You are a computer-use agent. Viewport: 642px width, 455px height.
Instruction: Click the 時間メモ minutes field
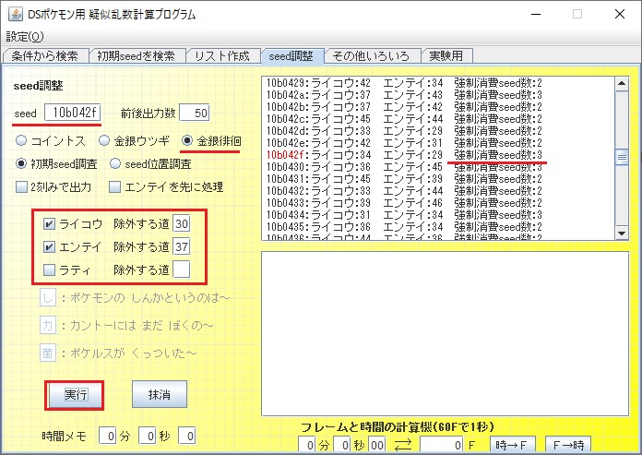pos(108,436)
